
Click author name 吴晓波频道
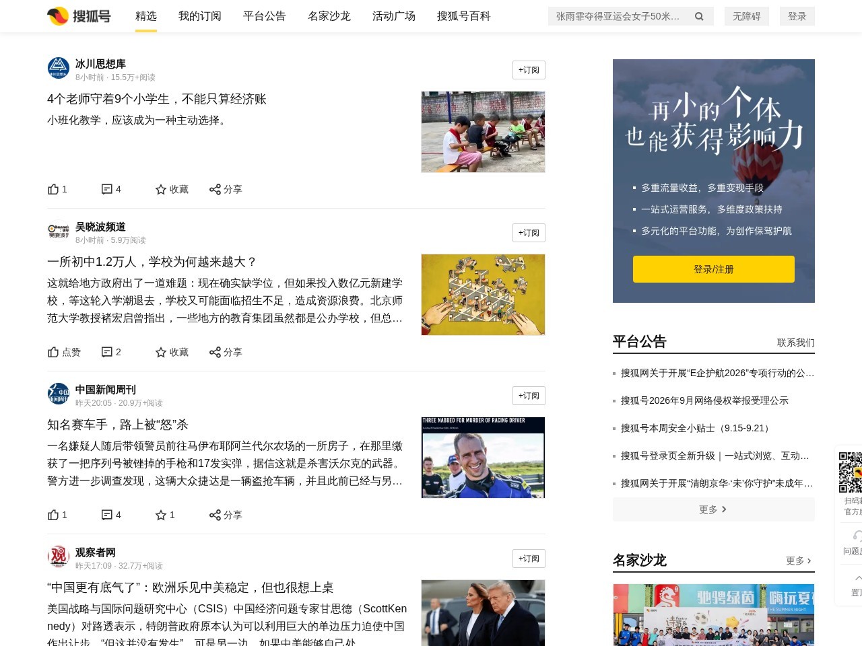(x=100, y=227)
